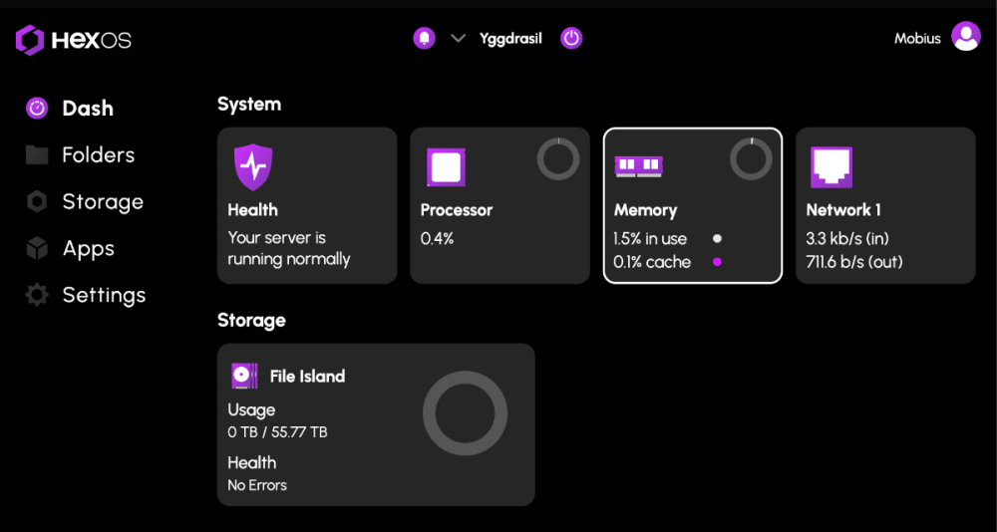The image size is (997, 532).
Task: Select the Network 1 card title
Action: tap(843, 210)
